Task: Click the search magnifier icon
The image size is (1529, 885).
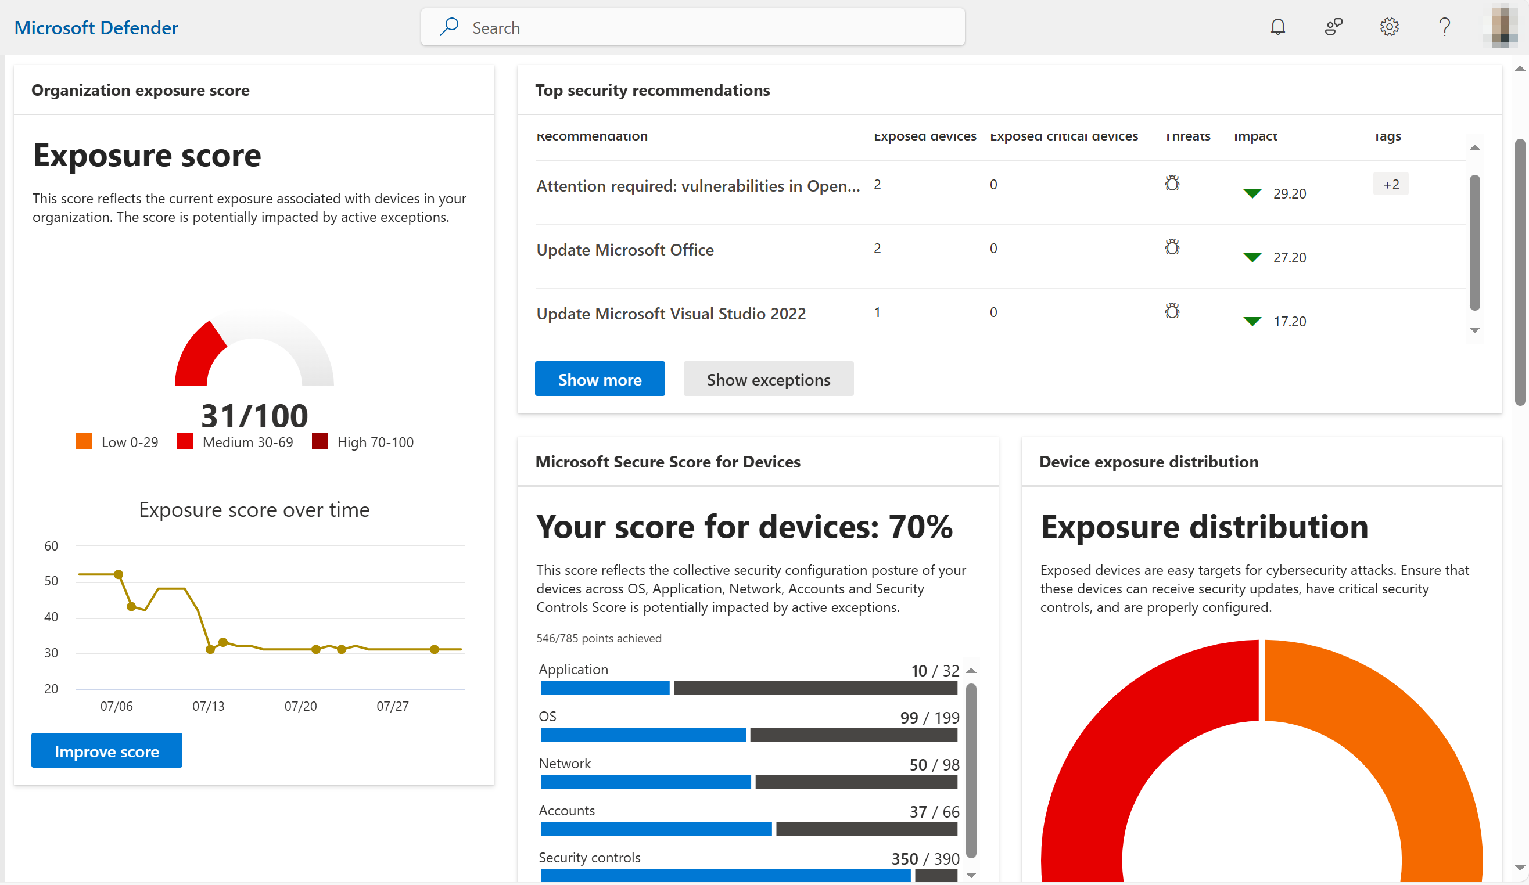Action: pyautogui.click(x=449, y=27)
